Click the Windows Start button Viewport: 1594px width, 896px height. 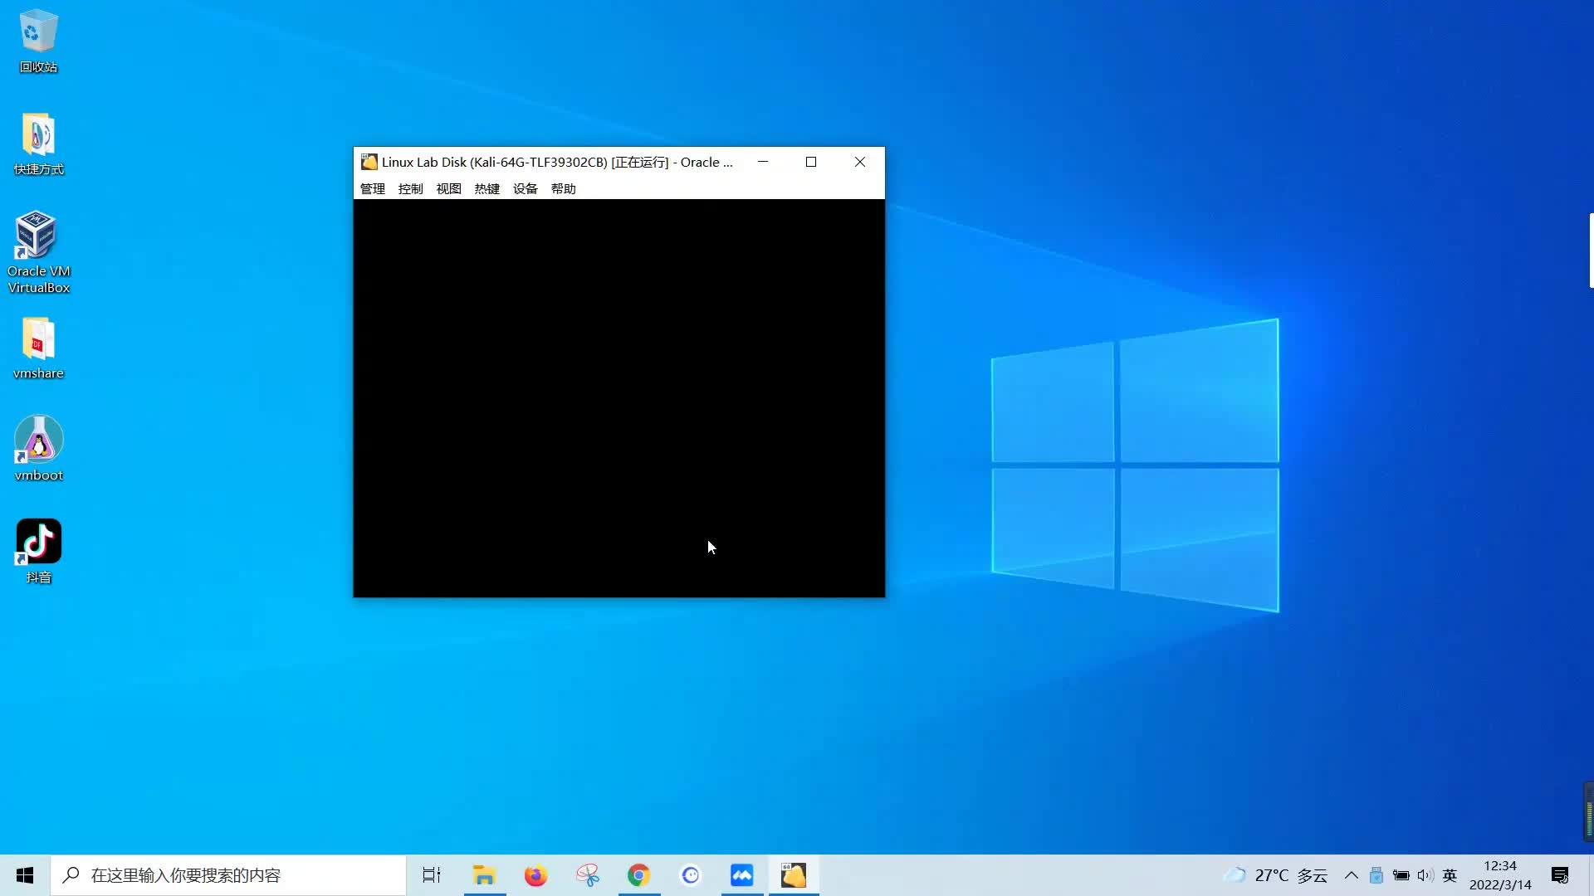click(24, 875)
